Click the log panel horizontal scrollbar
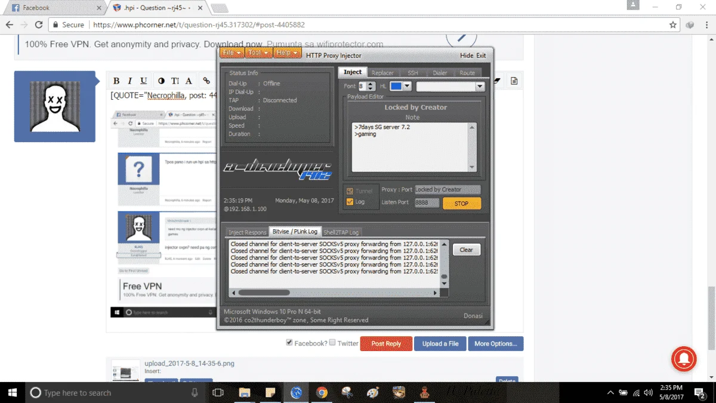 pos(335,293)
